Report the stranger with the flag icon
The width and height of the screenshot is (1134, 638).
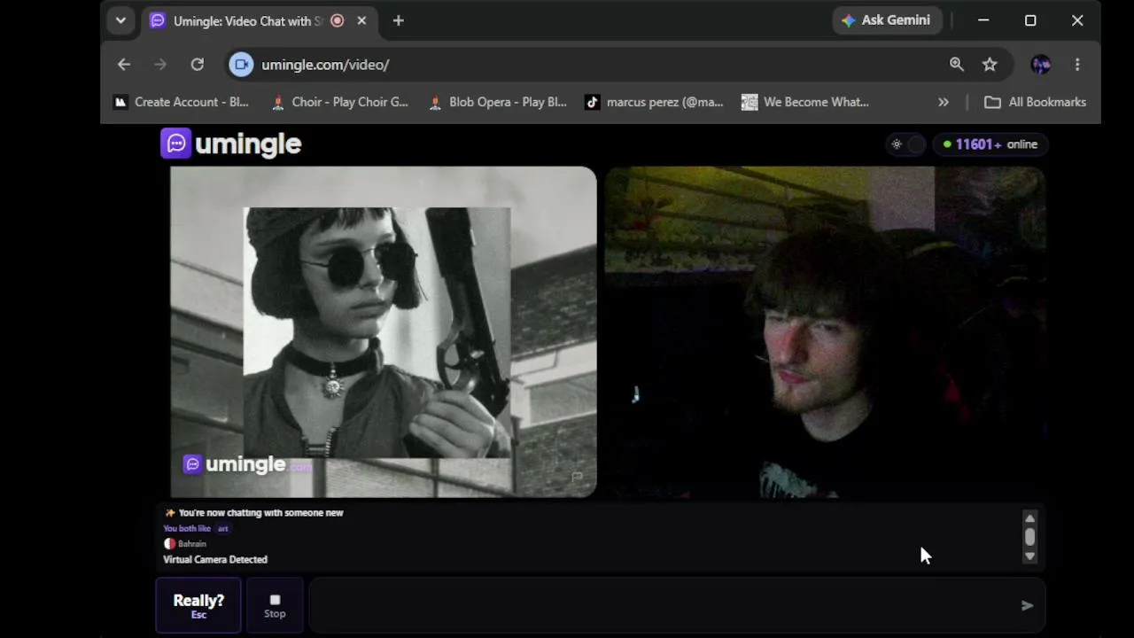[577, 477]
